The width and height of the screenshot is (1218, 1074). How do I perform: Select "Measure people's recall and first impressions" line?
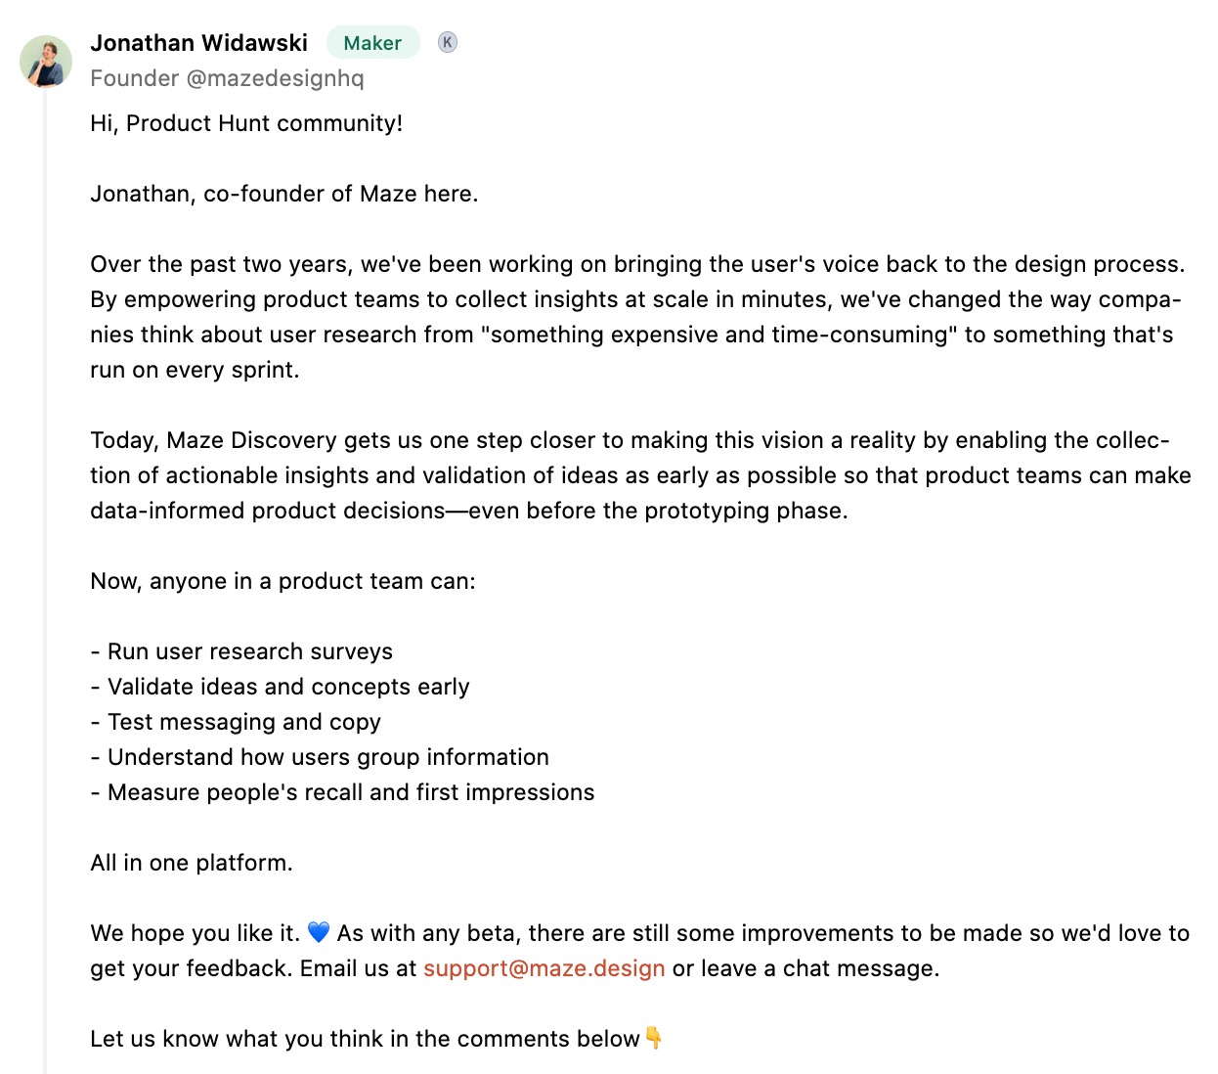point(342,792)
